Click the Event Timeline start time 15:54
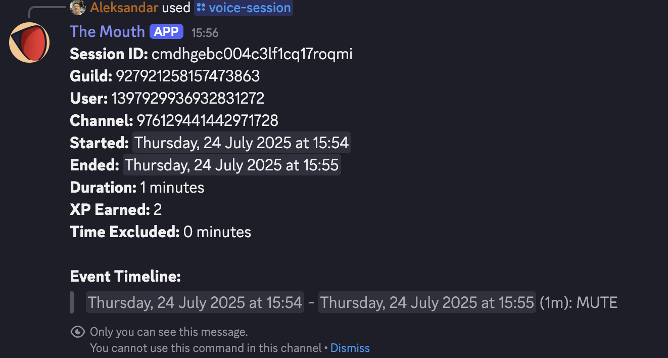Image resolution: width=668 pixels, height=358 pixels. 195,302
